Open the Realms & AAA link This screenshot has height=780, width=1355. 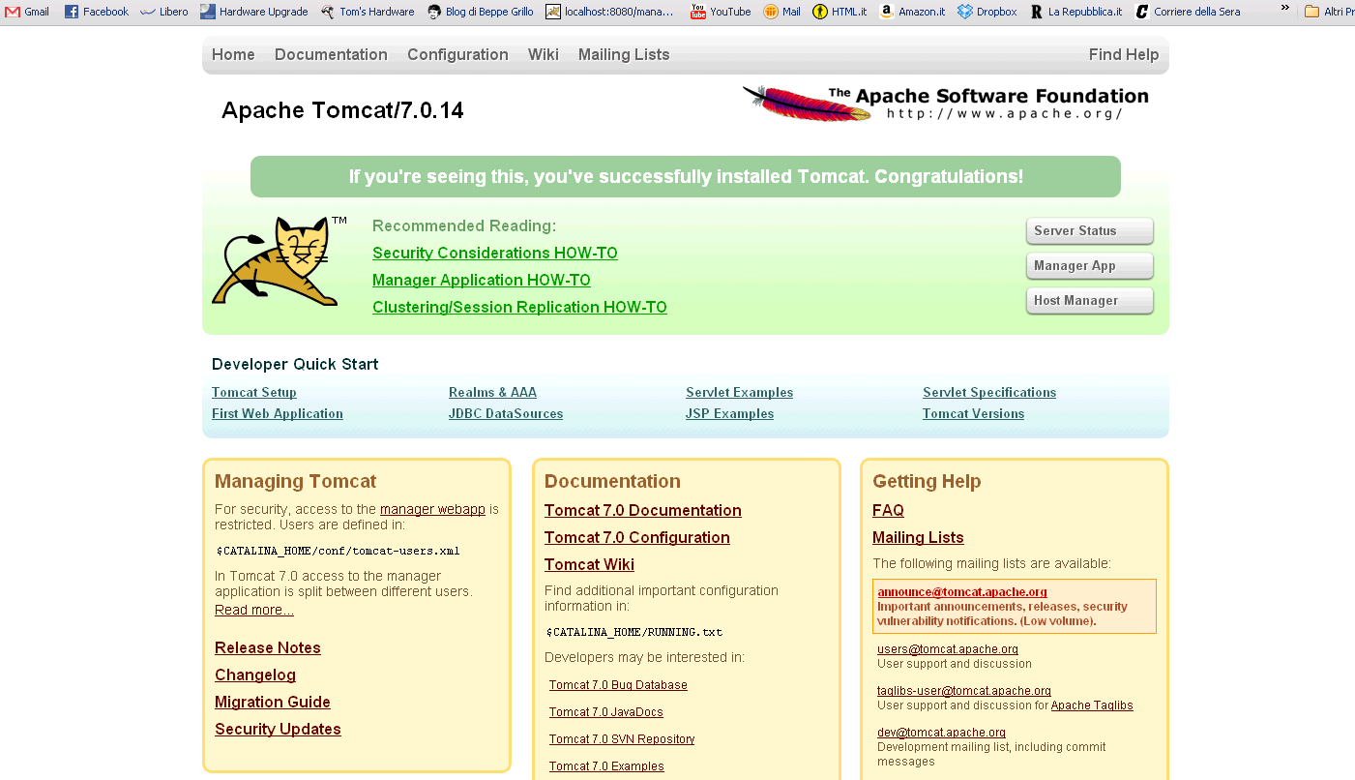pyautogui.click(x=492, y=393)
